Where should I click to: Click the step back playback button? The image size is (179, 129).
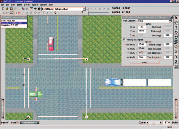(x=96, y=9)
